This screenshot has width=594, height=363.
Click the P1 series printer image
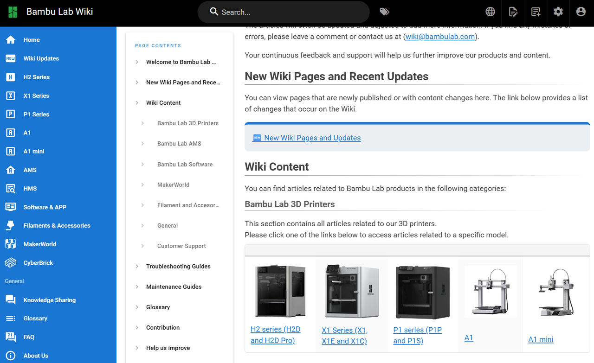point(423,292)
